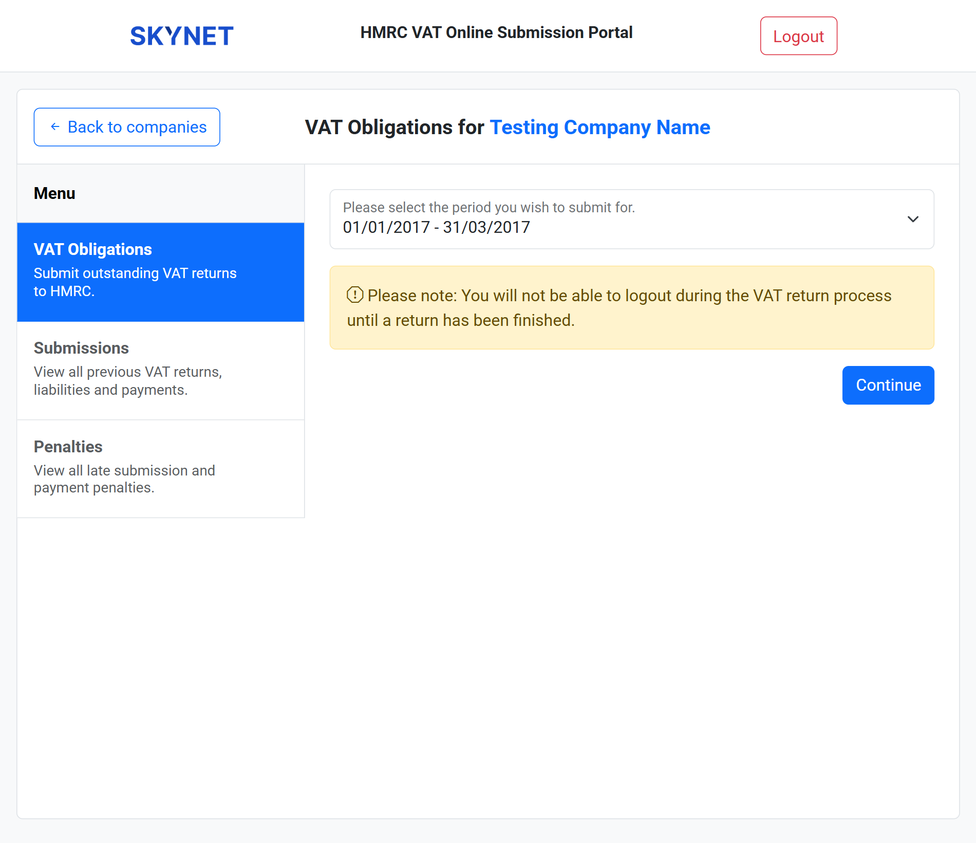The image size is (976, 843).
Task: Open the VAT period selection dropdown
Action: [631, 219]
